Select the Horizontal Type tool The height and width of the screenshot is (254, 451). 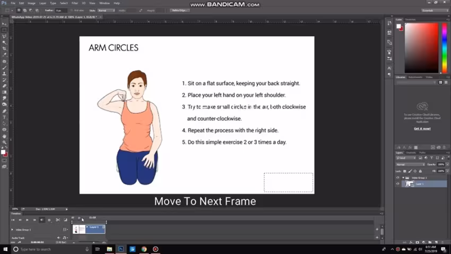pos(4,117)
